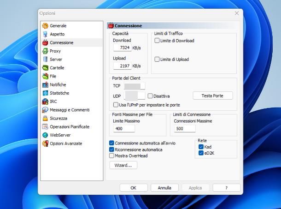Screen dimensions: 281x209
Task: Click the Connessioni Massime field 500
Action: coord(185,129)
